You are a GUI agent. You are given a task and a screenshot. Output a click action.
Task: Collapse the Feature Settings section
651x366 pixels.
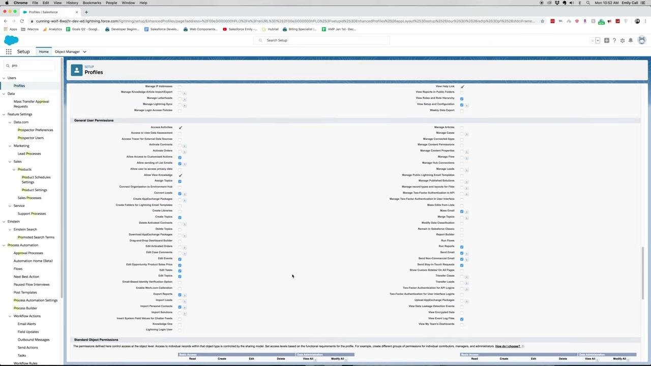4,114
